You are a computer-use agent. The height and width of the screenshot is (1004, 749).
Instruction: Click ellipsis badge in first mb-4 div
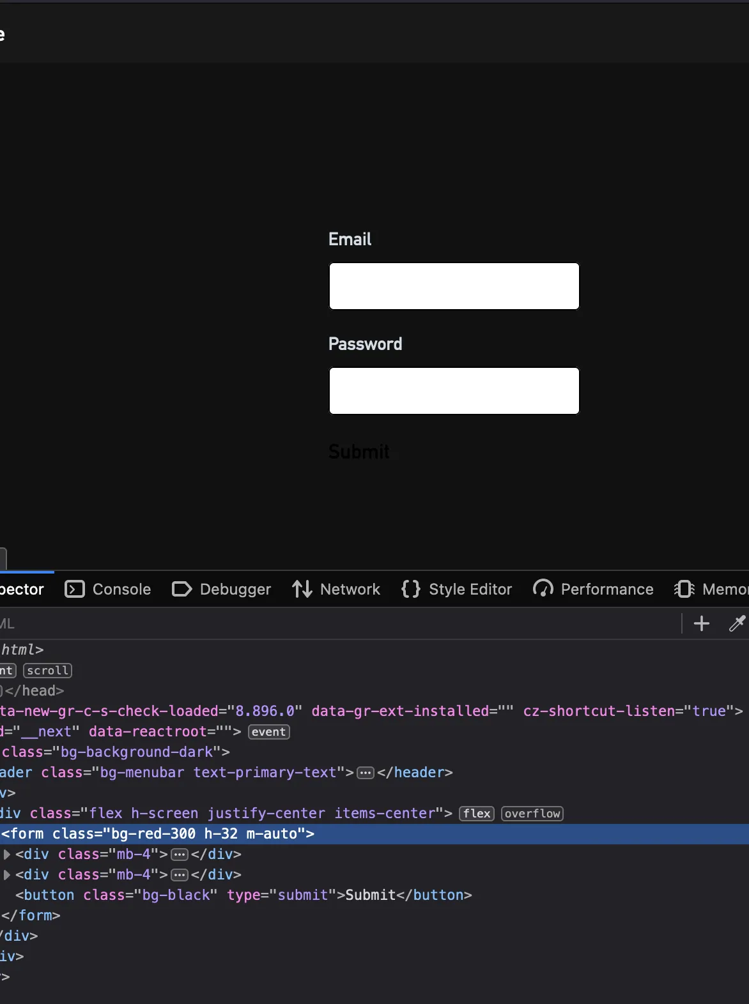click(180, 855)
